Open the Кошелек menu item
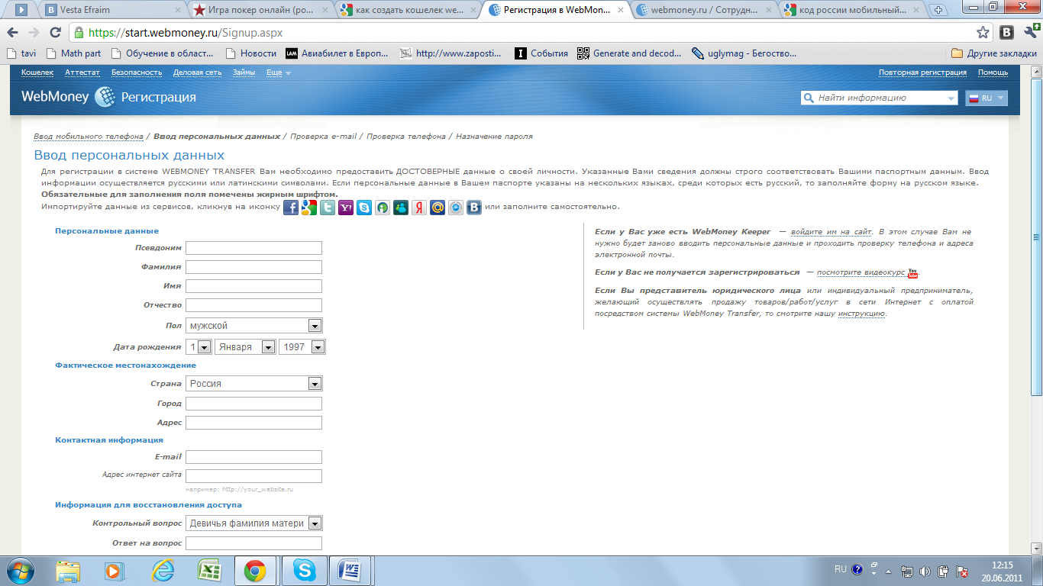The image size is (1043, 586). (x=37, y=72)
